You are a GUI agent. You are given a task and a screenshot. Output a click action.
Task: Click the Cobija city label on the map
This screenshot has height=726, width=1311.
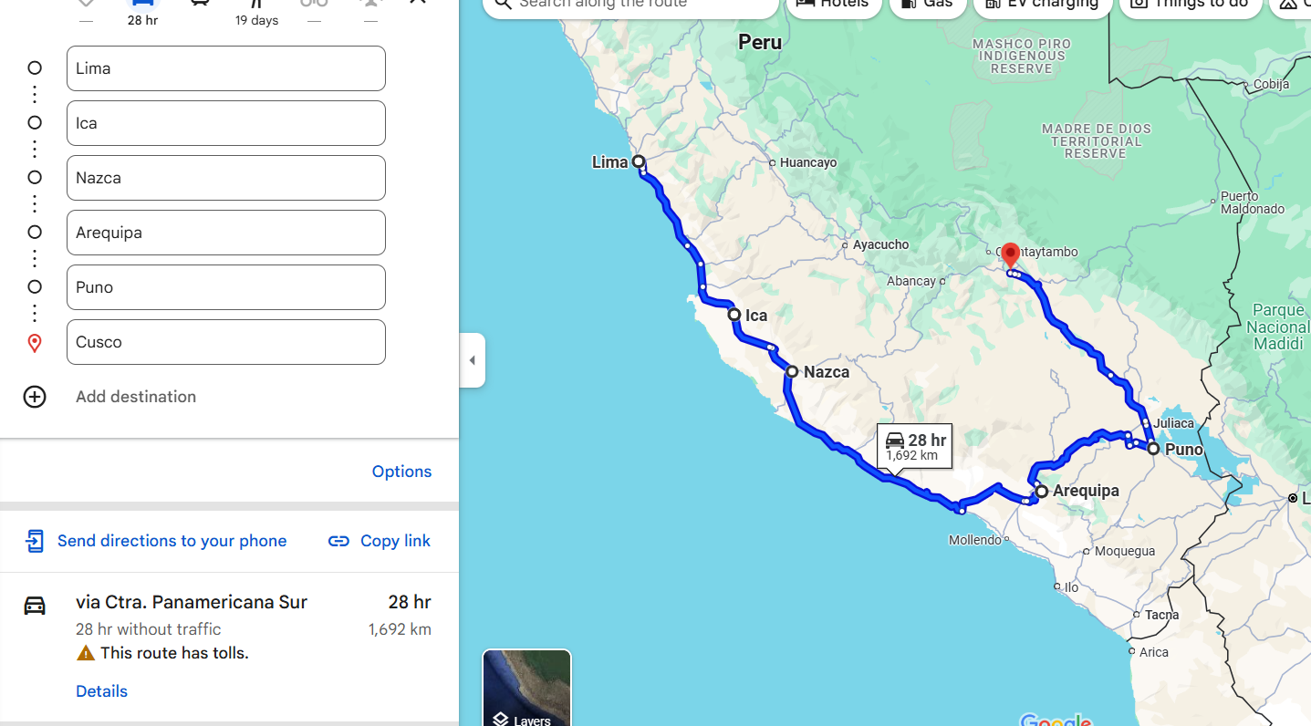[1271, 84]
